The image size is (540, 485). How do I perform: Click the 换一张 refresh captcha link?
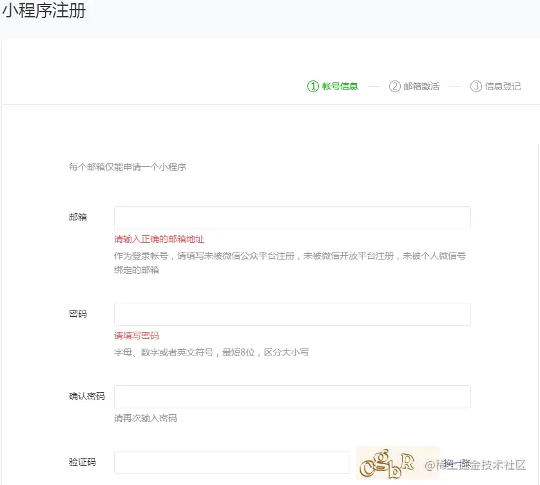coord(458,463)
